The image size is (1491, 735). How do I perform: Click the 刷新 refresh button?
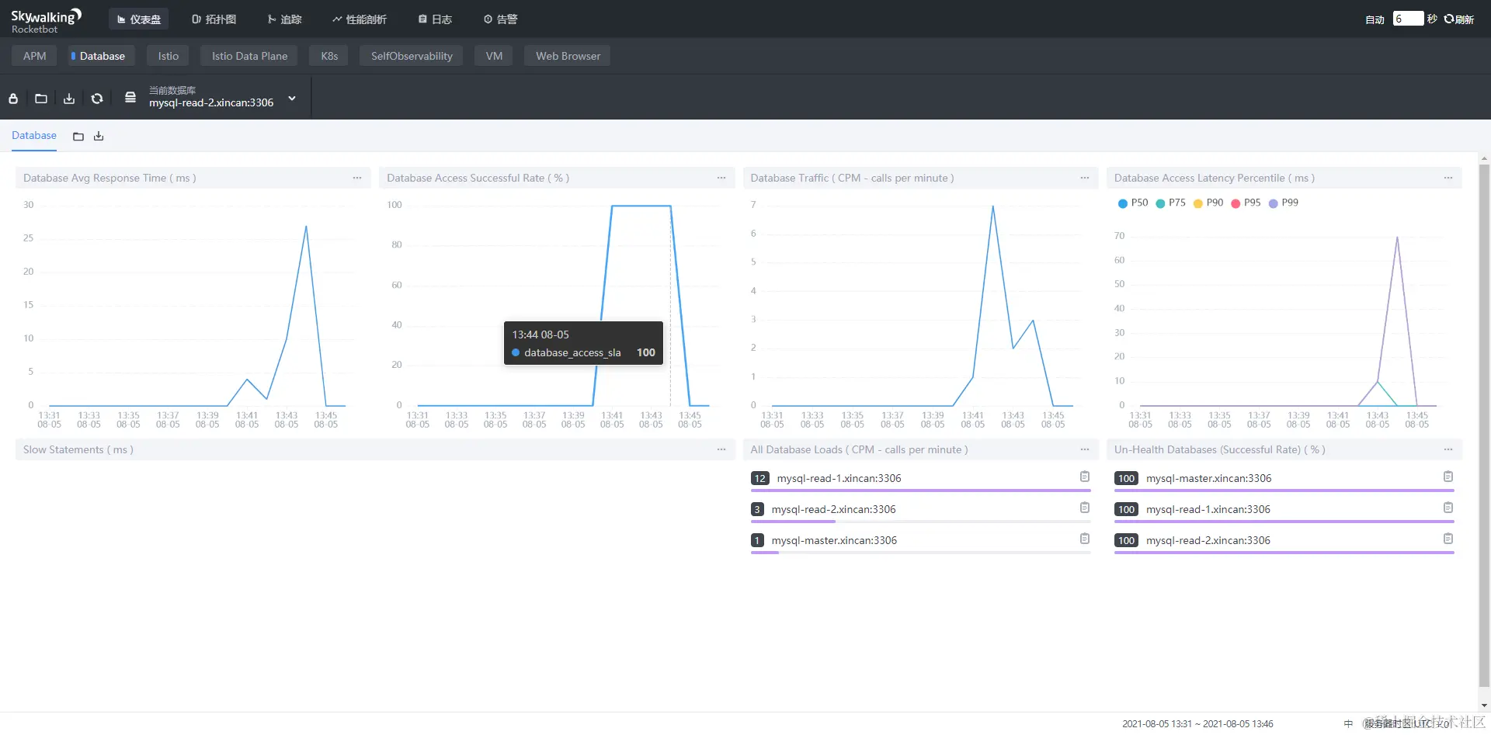(x=1459, y=19)
